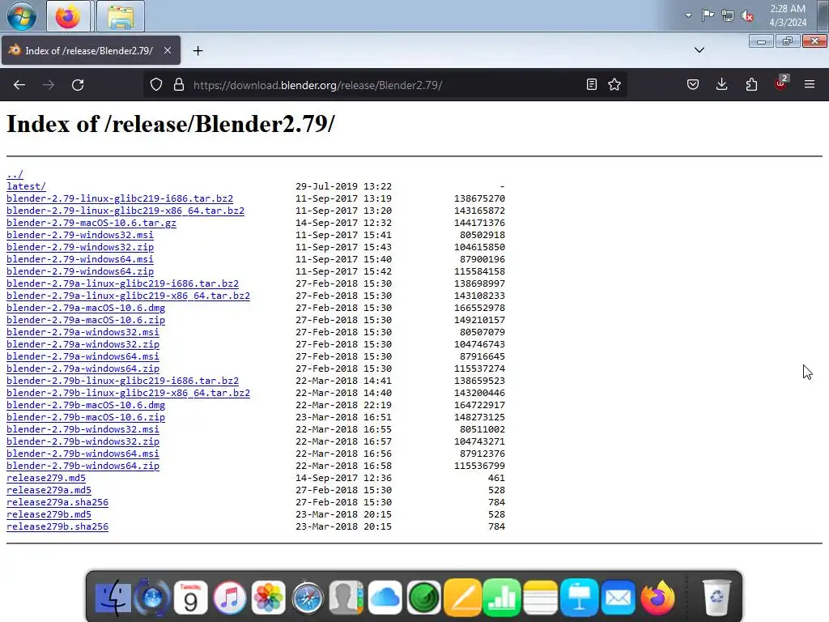Open the iCloud cloud icon in dock

[385, 599]
